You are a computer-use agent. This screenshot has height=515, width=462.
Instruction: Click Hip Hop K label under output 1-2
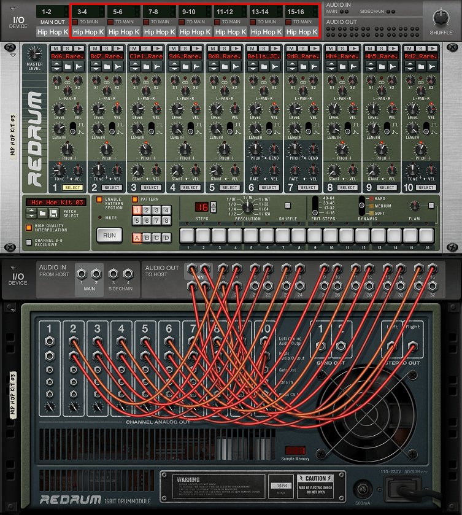tap(53, 32)
